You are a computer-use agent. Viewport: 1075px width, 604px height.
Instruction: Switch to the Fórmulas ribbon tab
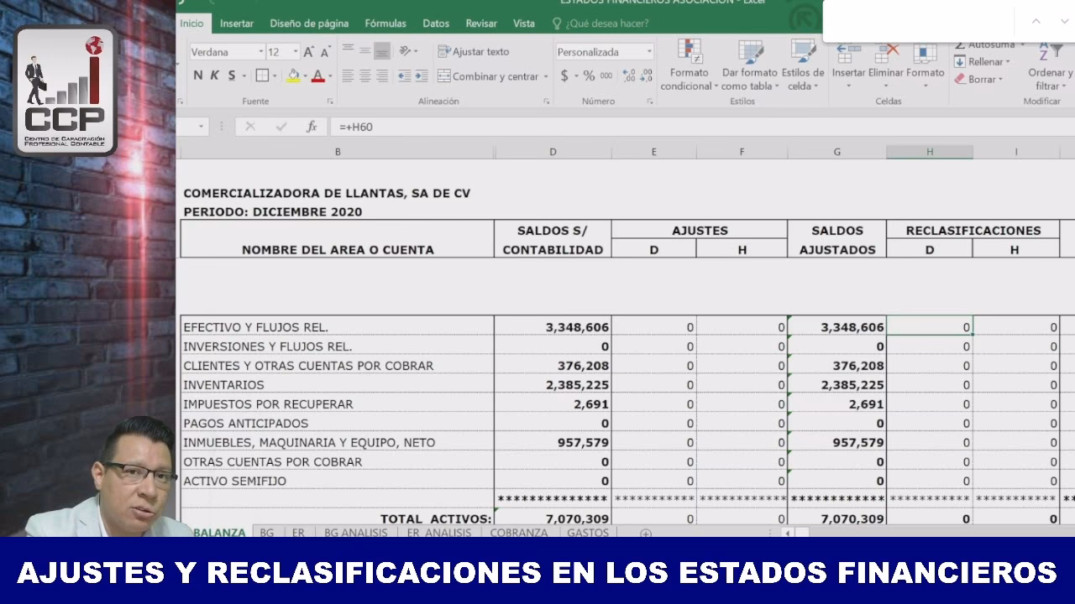click(x=385, y=23)
